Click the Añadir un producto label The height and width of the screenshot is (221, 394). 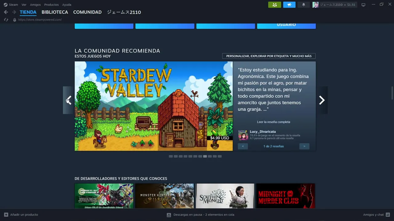(x=24, y=215)
